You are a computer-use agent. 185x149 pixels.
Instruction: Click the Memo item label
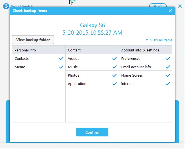[20, 67]
